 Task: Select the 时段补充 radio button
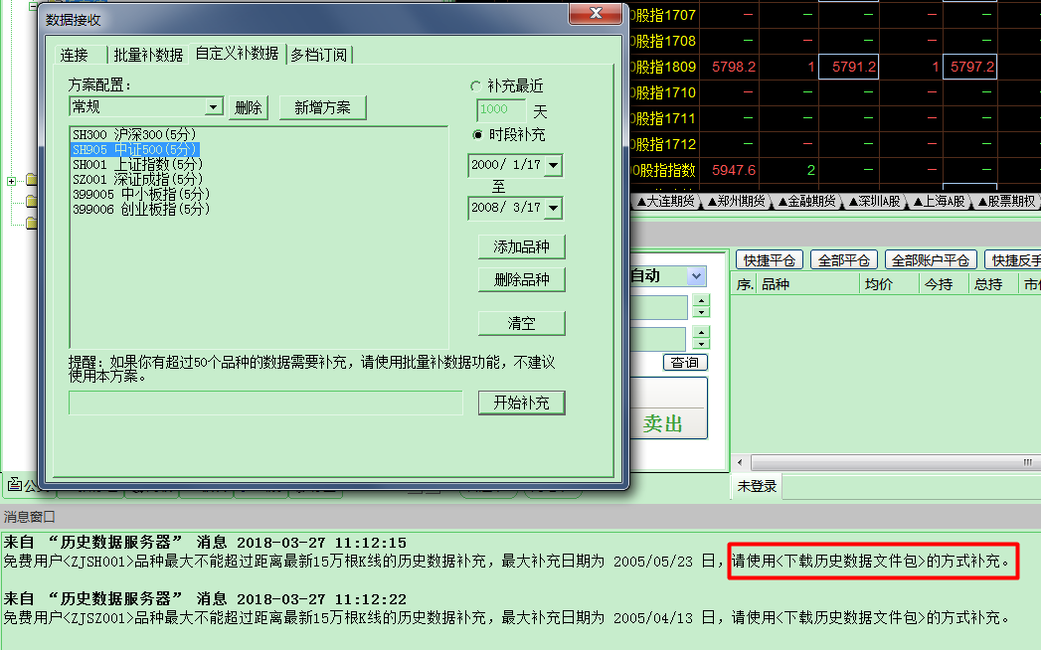point(476,135)
